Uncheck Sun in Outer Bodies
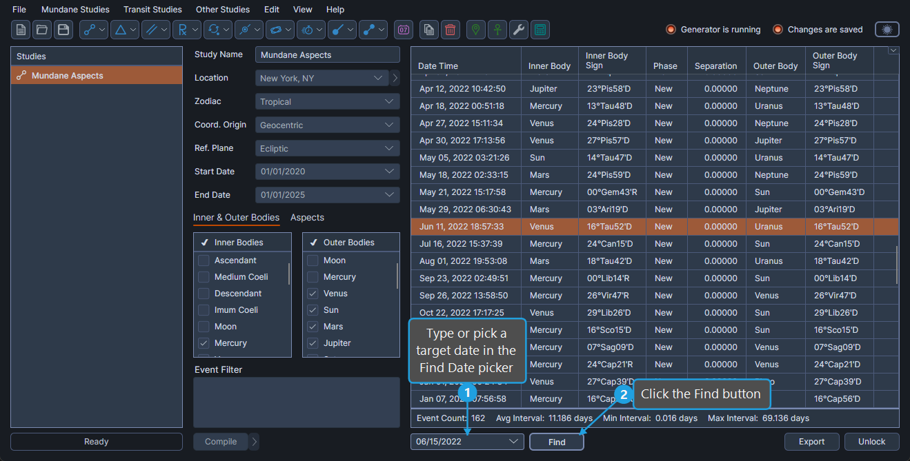Screen dimensions: 910x461 tap(313, 310)
